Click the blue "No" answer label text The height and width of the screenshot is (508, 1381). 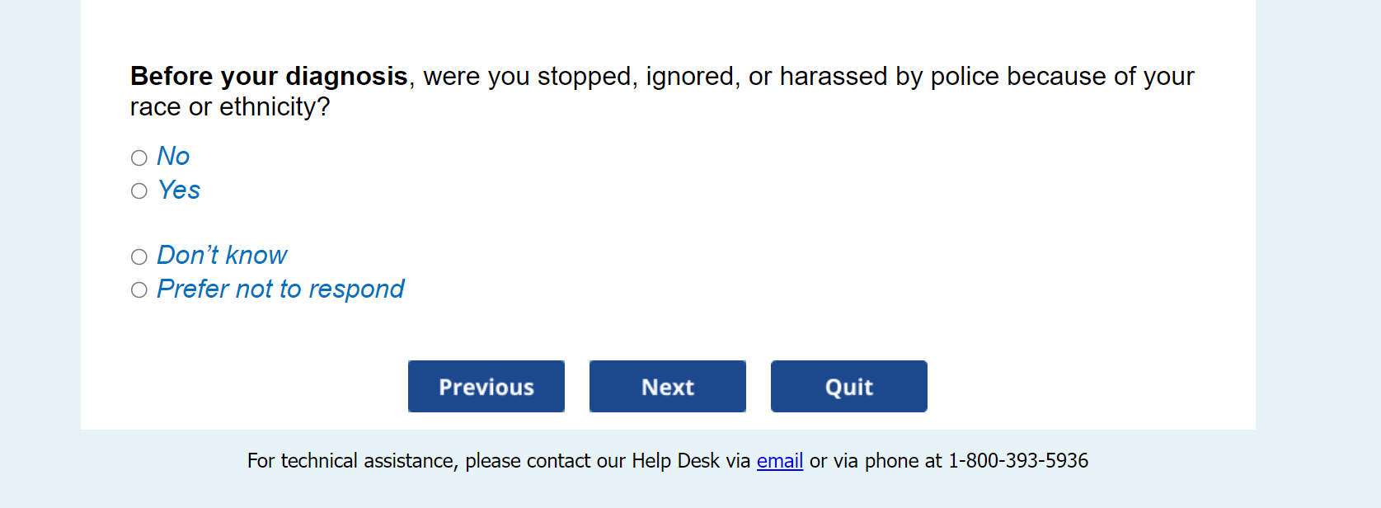173,156
